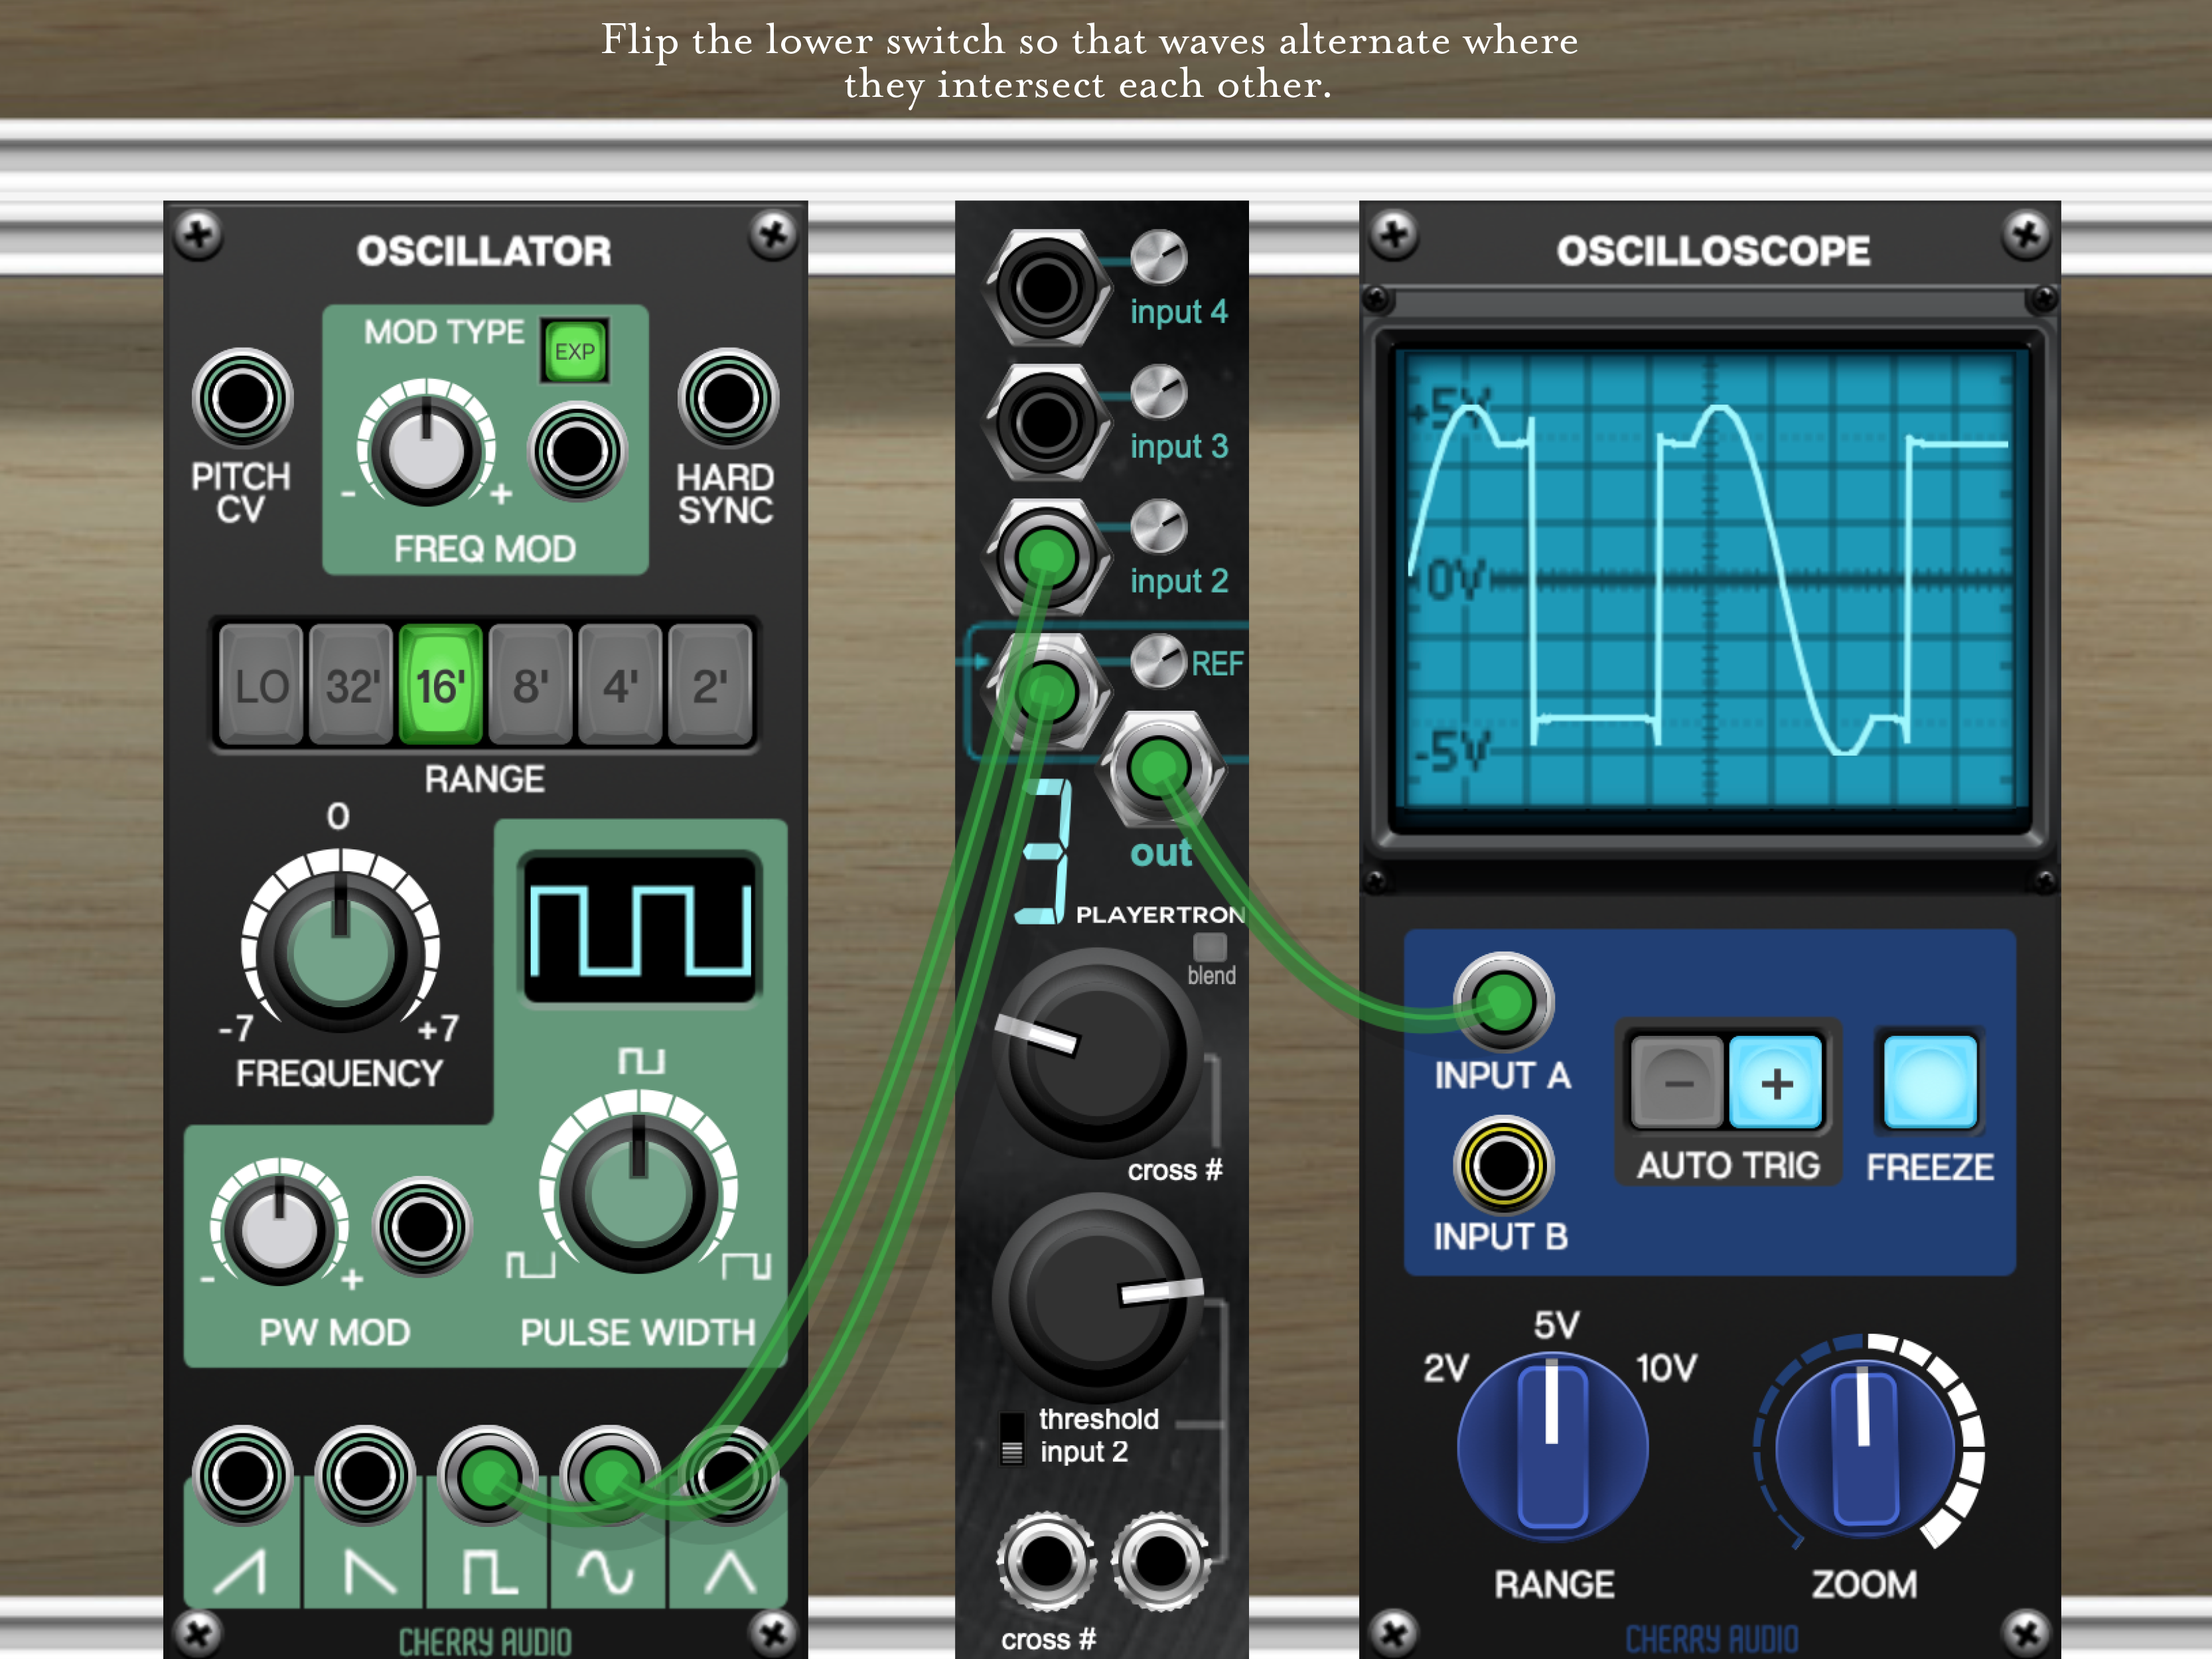Click the Pitch CV input jack

[242, 398]
